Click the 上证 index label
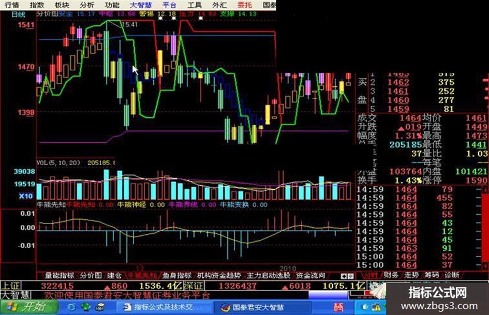The height and width of the screenshot is (315, 489). pos(10,286)
